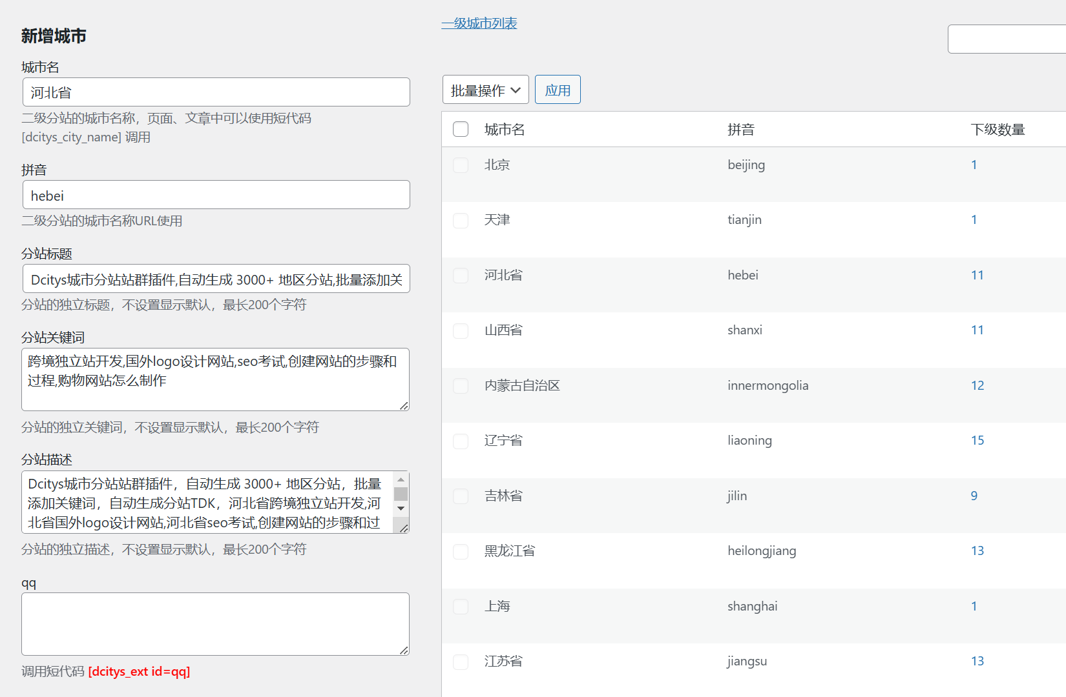The width and height of the screenshot is (1066, 697).
Task: Grab the resize handle of 分站关键词 textarea
Action: pos(404,405)
